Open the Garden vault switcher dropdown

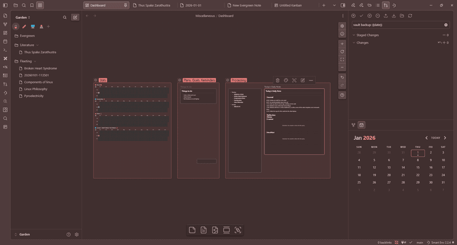click(x=23, y=18)
